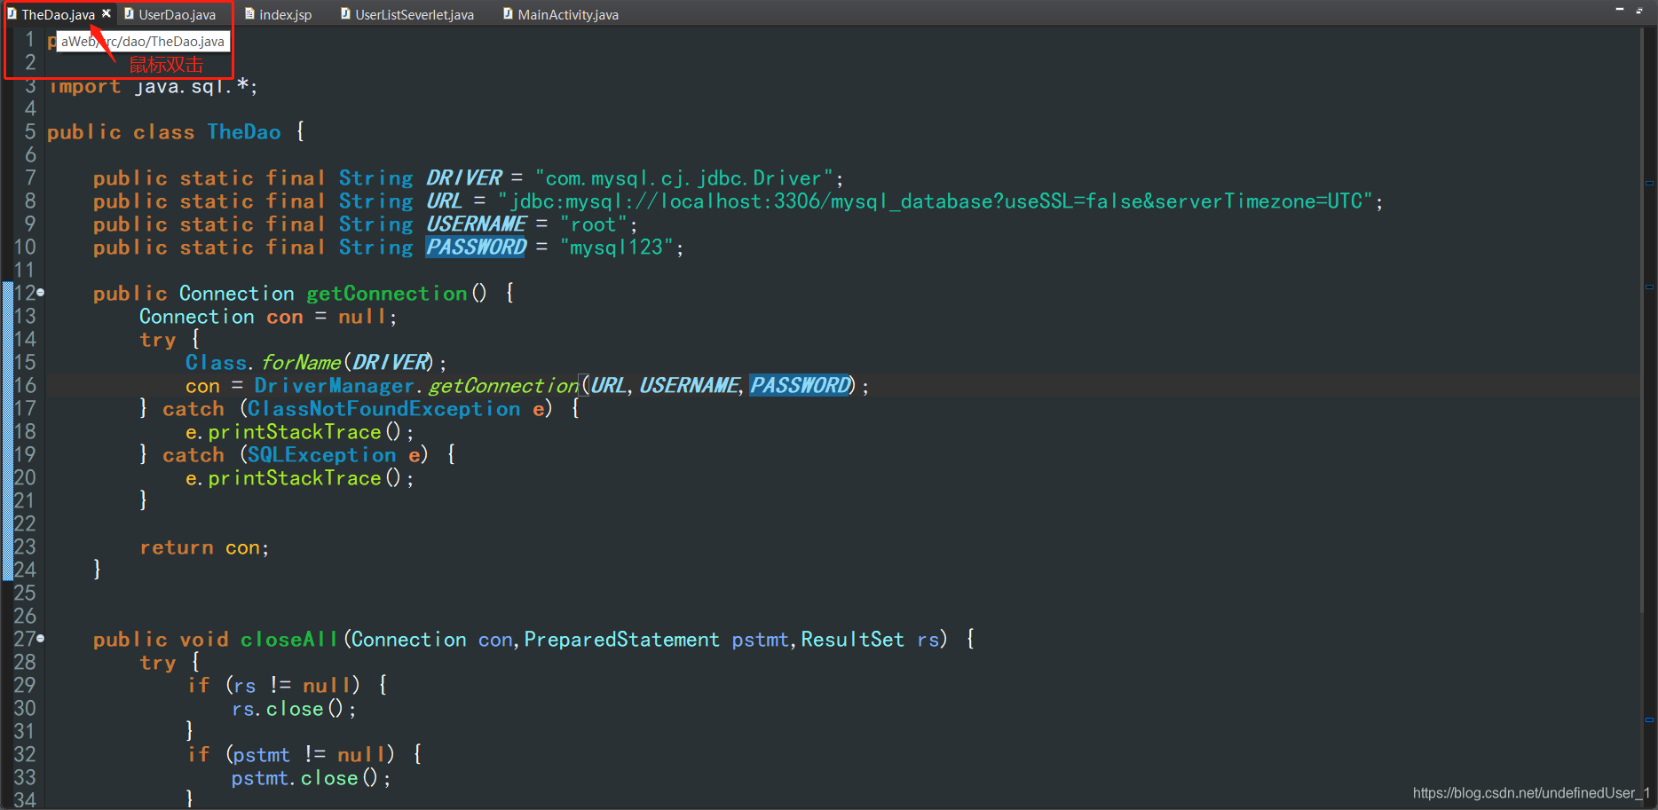Click the rs.close() call on line 30

pyautogui.click(x=294, y=708)
